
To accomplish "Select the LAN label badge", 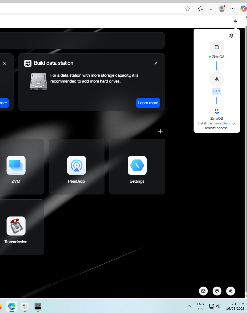I will tap(217, 91).
